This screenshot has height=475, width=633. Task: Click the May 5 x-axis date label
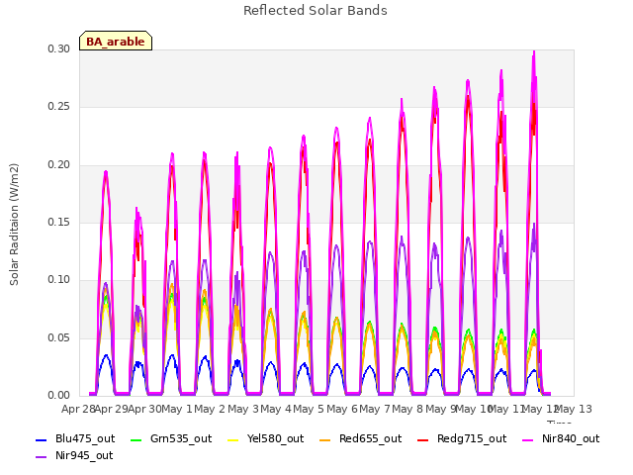click(x=309, y=409)
